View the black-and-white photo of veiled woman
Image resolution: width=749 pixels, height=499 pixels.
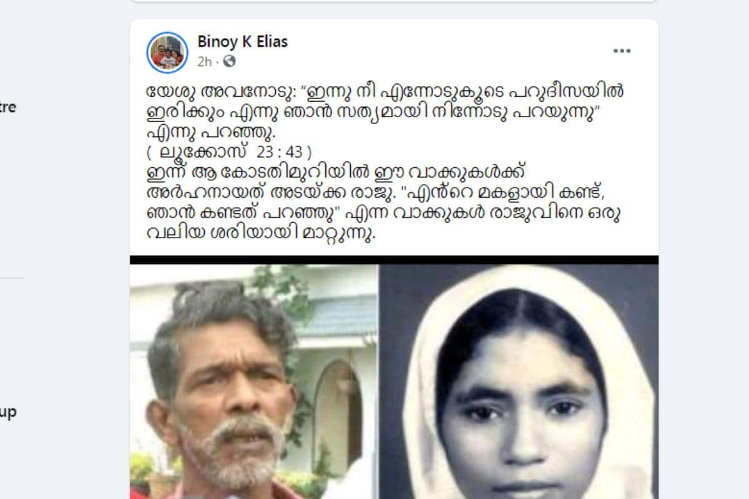click(519, 382)
